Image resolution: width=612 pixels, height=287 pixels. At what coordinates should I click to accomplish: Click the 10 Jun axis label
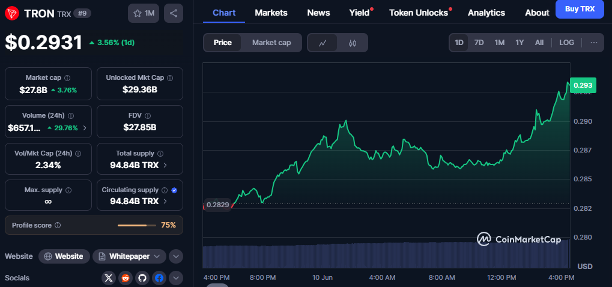pyautogui.click(x=323, y=277)
